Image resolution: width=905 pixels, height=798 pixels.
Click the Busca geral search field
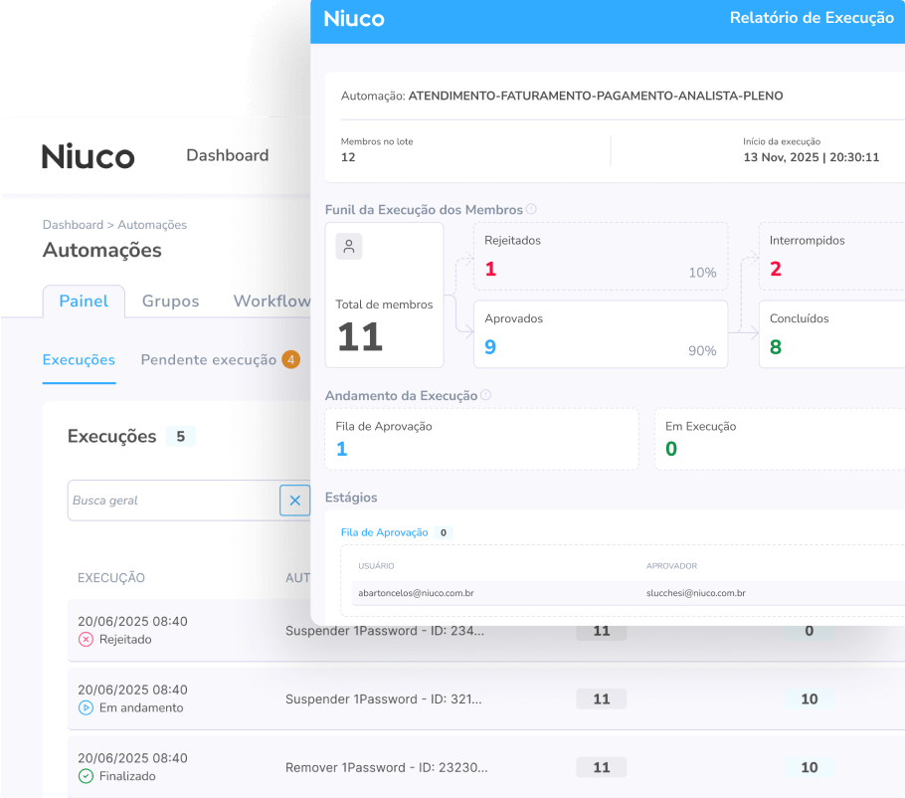coord(174,500)
